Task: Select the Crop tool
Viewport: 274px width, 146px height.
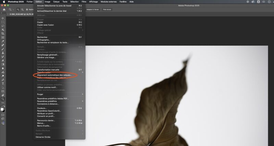Action: click(3, 34)
